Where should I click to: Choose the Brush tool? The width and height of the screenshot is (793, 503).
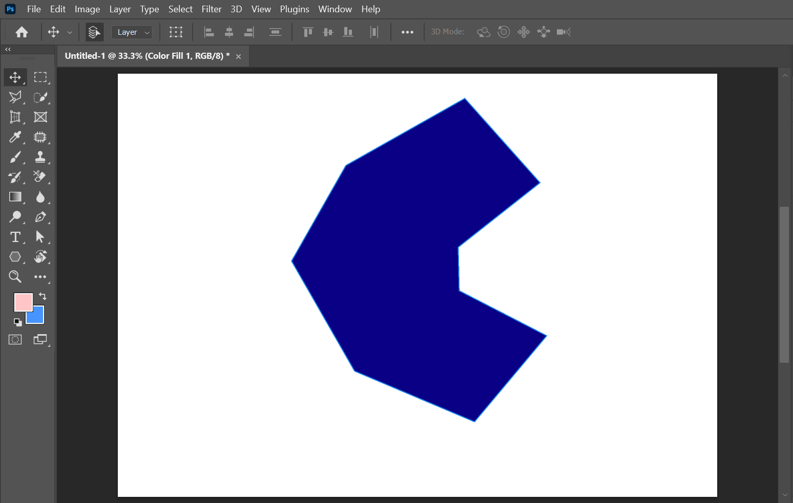pos(15,157)
